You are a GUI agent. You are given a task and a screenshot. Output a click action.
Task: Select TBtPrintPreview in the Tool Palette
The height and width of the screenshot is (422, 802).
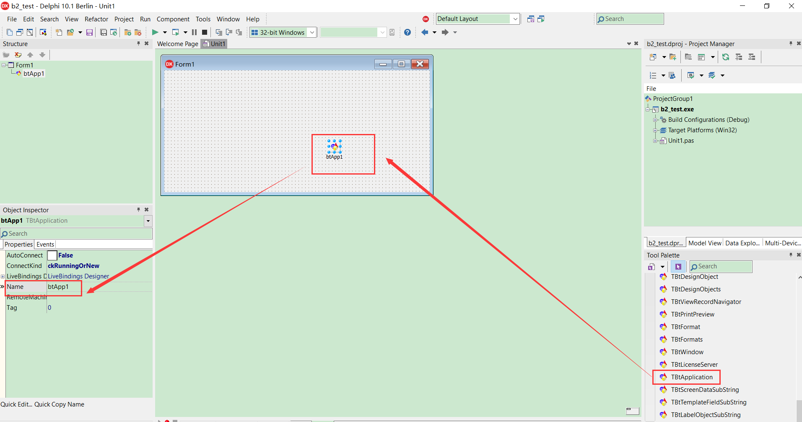(x=693, y=314)
